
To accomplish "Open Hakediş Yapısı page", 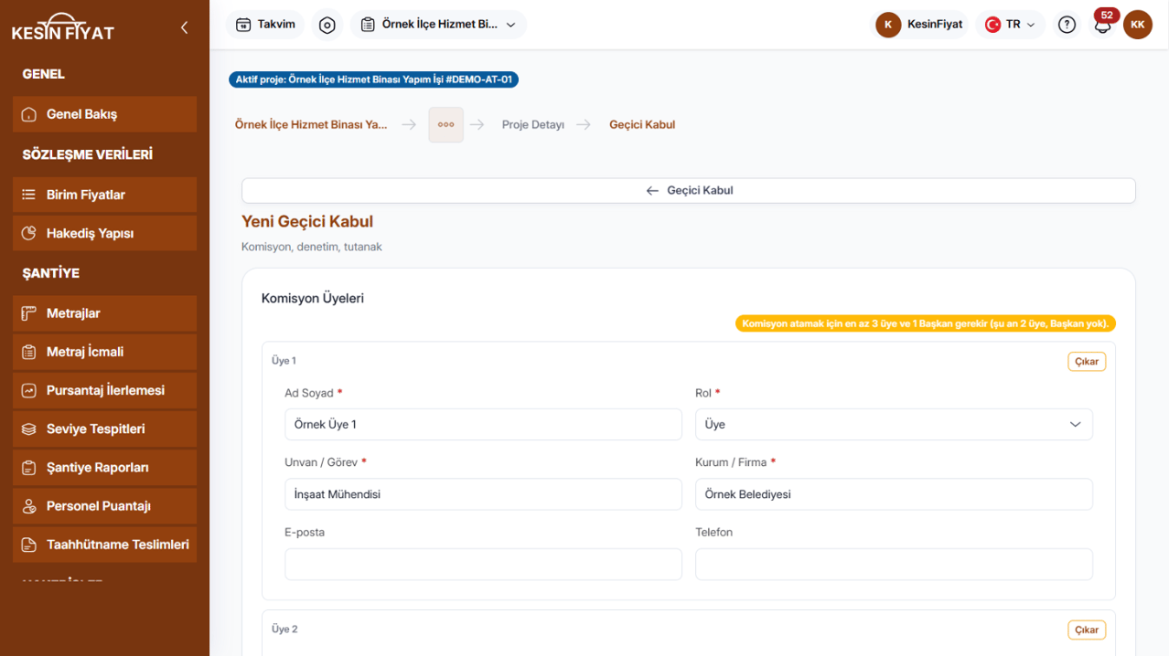I will click(105, 233).
